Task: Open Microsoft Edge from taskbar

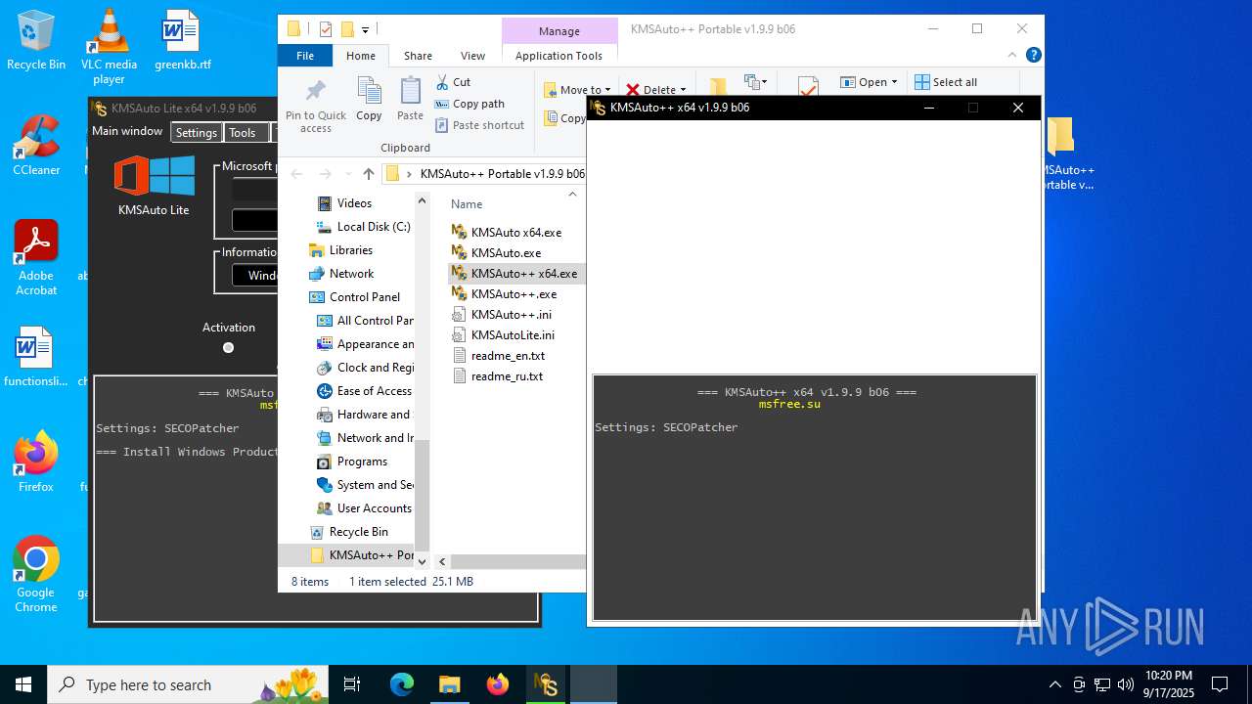Action: point(402,684)
